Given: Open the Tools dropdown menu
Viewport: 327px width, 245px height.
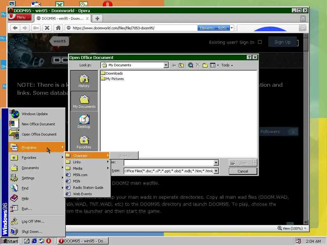Looking at the screenshot, I should pos(227,65).
